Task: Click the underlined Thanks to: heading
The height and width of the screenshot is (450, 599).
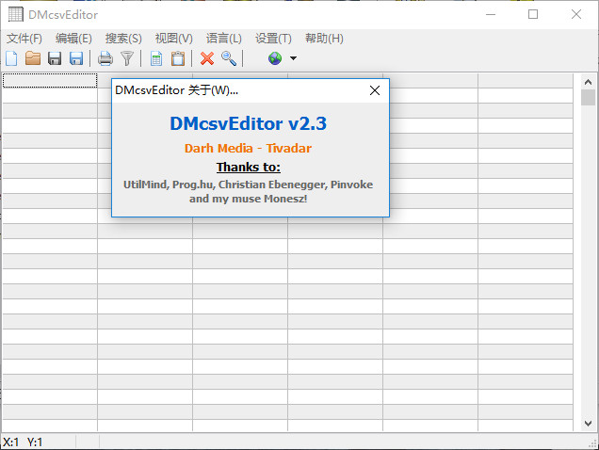Action: click(x=249, y=167)
